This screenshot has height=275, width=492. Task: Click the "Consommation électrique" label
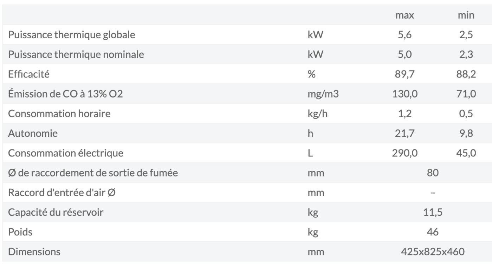[66, 153]
